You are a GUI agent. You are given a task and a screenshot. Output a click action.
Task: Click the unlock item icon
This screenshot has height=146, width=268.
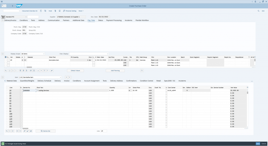coord(27,71)
